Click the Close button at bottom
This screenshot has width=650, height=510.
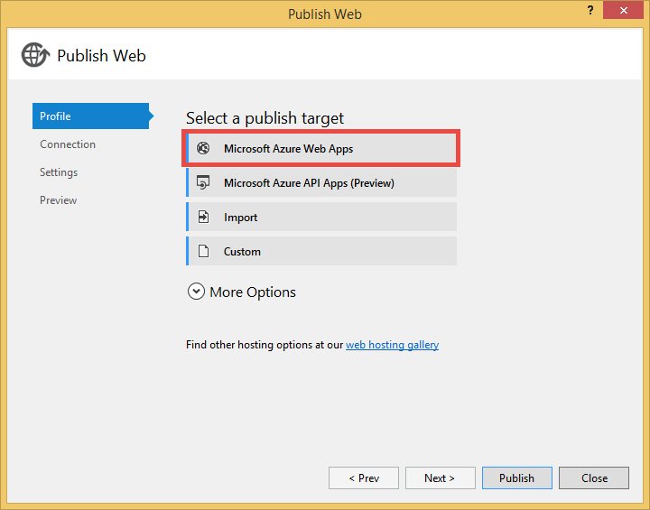click(x=594, y=478)
